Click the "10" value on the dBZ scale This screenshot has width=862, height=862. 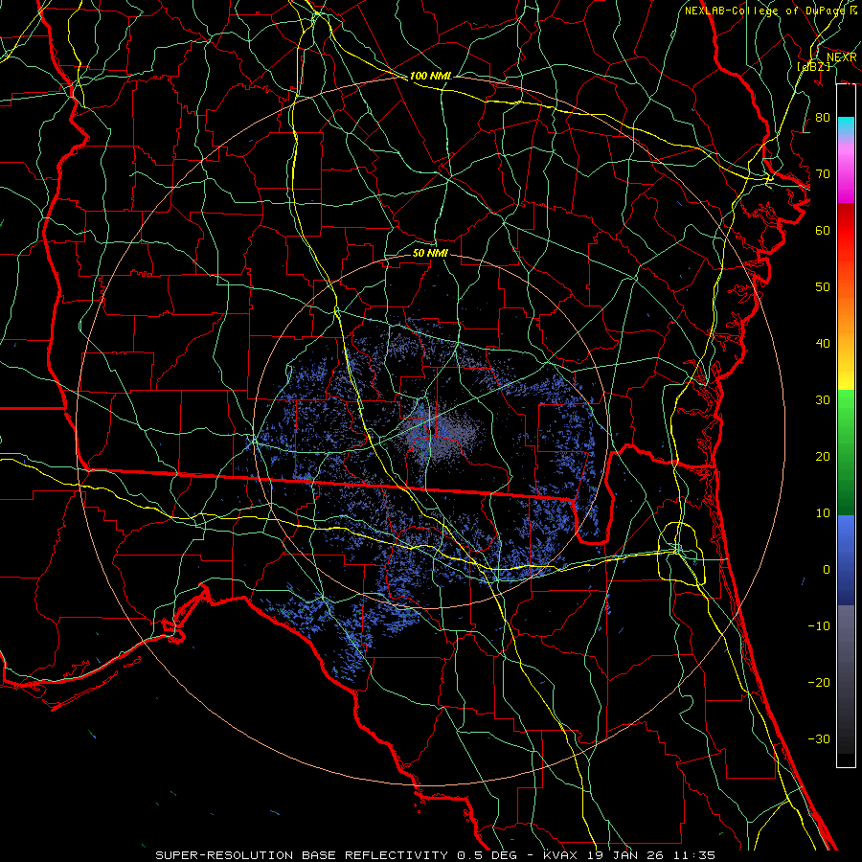point(823,513)
